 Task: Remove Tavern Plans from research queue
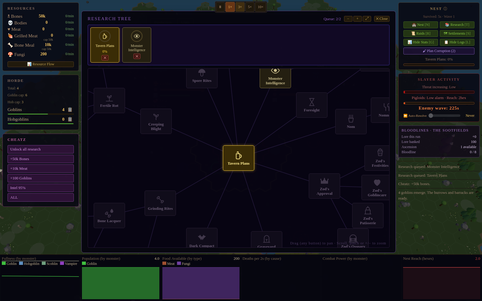click(x=105, y=58)
